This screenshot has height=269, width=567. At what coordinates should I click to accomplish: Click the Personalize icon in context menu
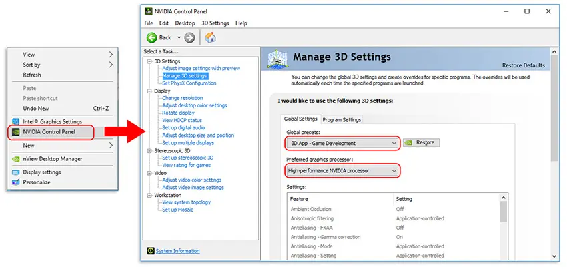(15, 182)
